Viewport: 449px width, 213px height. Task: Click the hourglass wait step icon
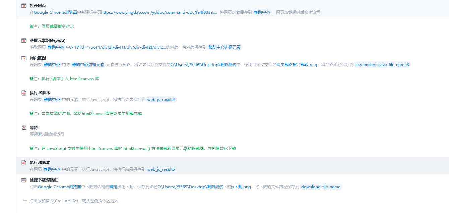click(x=24, y=128)
